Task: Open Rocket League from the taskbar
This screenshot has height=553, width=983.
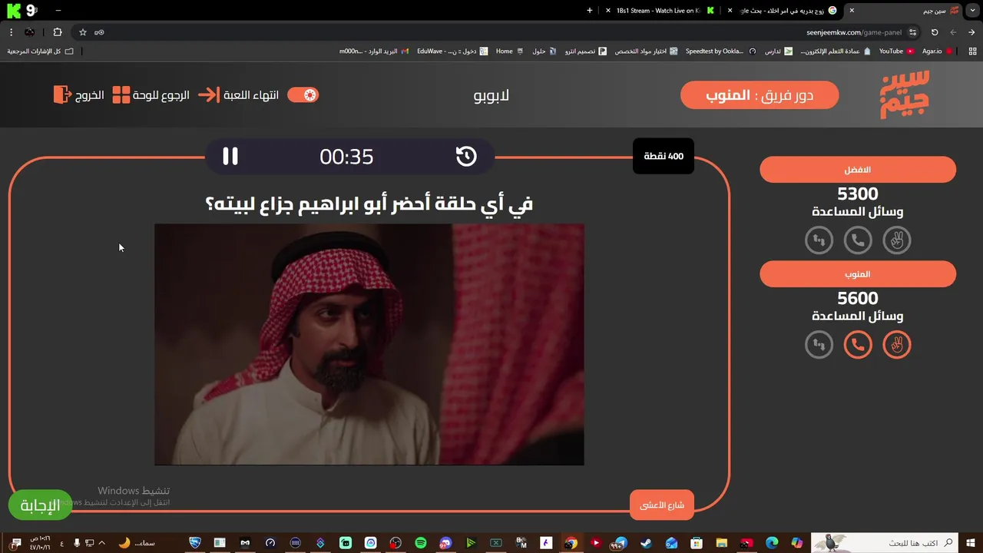Action: (195, 543)
